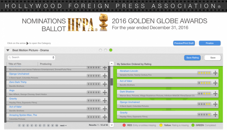Click move icon for Act of Valor selection
The width and height of the screenshot is (227, 130).
(215, 83)
